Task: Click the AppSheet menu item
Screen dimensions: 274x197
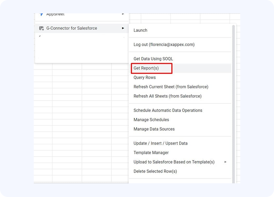Action: click(55, 15)
